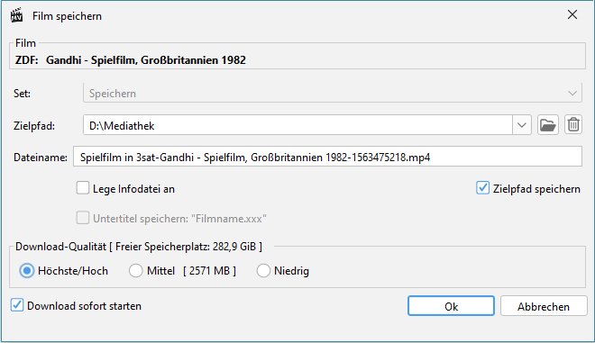Click the Abbrechen button

(544, 306)
